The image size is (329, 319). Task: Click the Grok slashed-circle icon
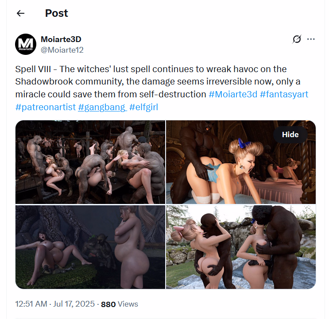(297, 39)
